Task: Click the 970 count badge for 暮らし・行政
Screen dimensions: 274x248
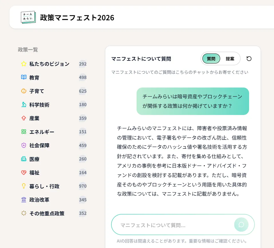Action: [83, 186]
